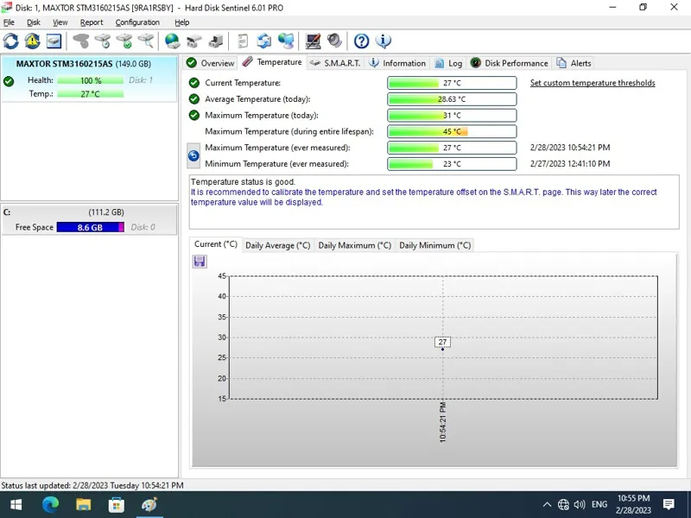Click the speaker toolbar icon
Viewport: 691px width, 518px height.
(x=334, y=41)
